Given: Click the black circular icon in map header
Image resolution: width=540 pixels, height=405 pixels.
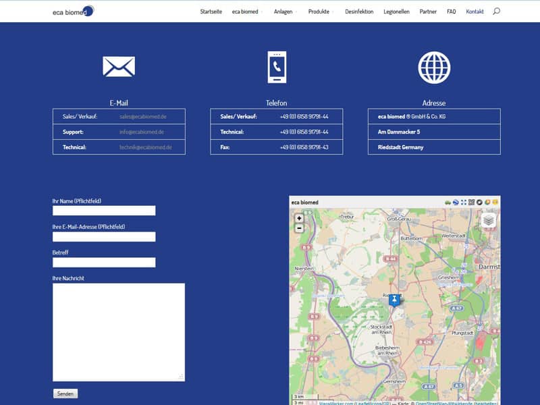Looking at the screenshot, I should 479,202.
